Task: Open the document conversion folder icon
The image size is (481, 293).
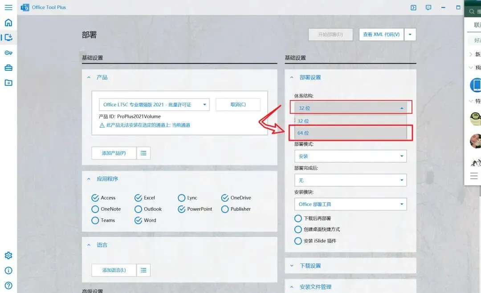Action: coord(8,83)
